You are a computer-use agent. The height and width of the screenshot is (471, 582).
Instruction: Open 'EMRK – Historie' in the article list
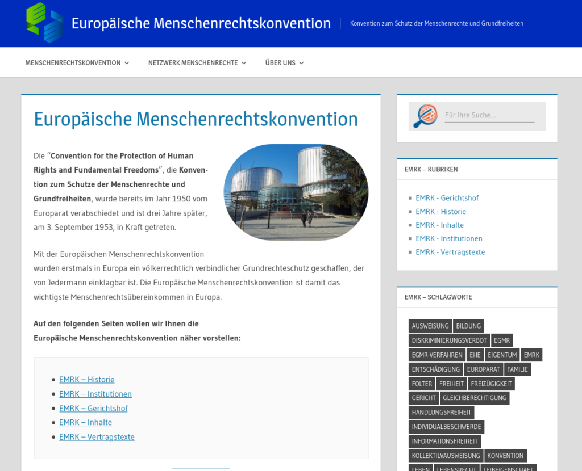click(x=86, y=380)
